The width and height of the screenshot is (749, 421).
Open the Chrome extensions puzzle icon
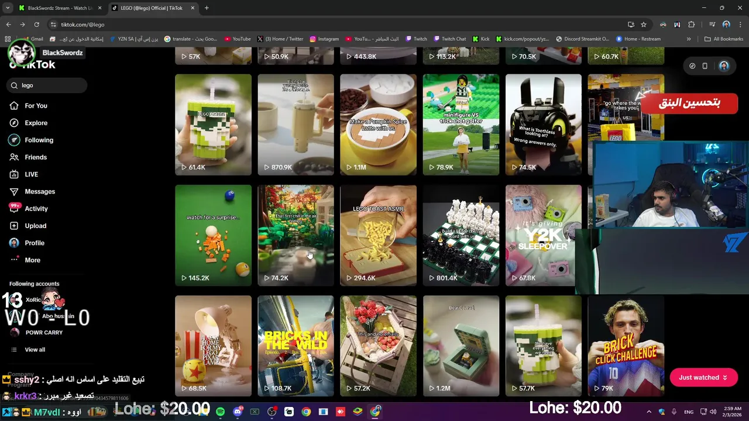click(x=692, y=25)
